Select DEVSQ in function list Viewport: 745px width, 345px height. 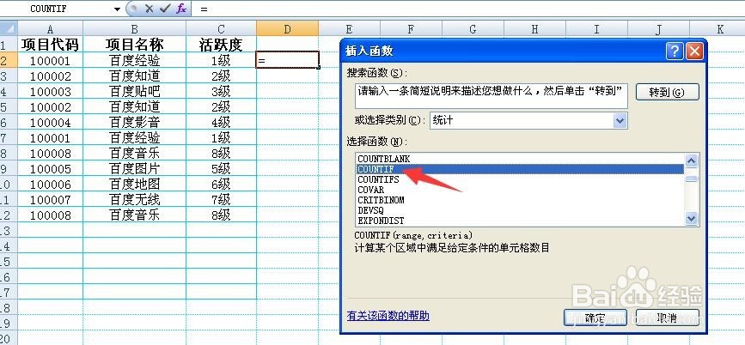520,210
